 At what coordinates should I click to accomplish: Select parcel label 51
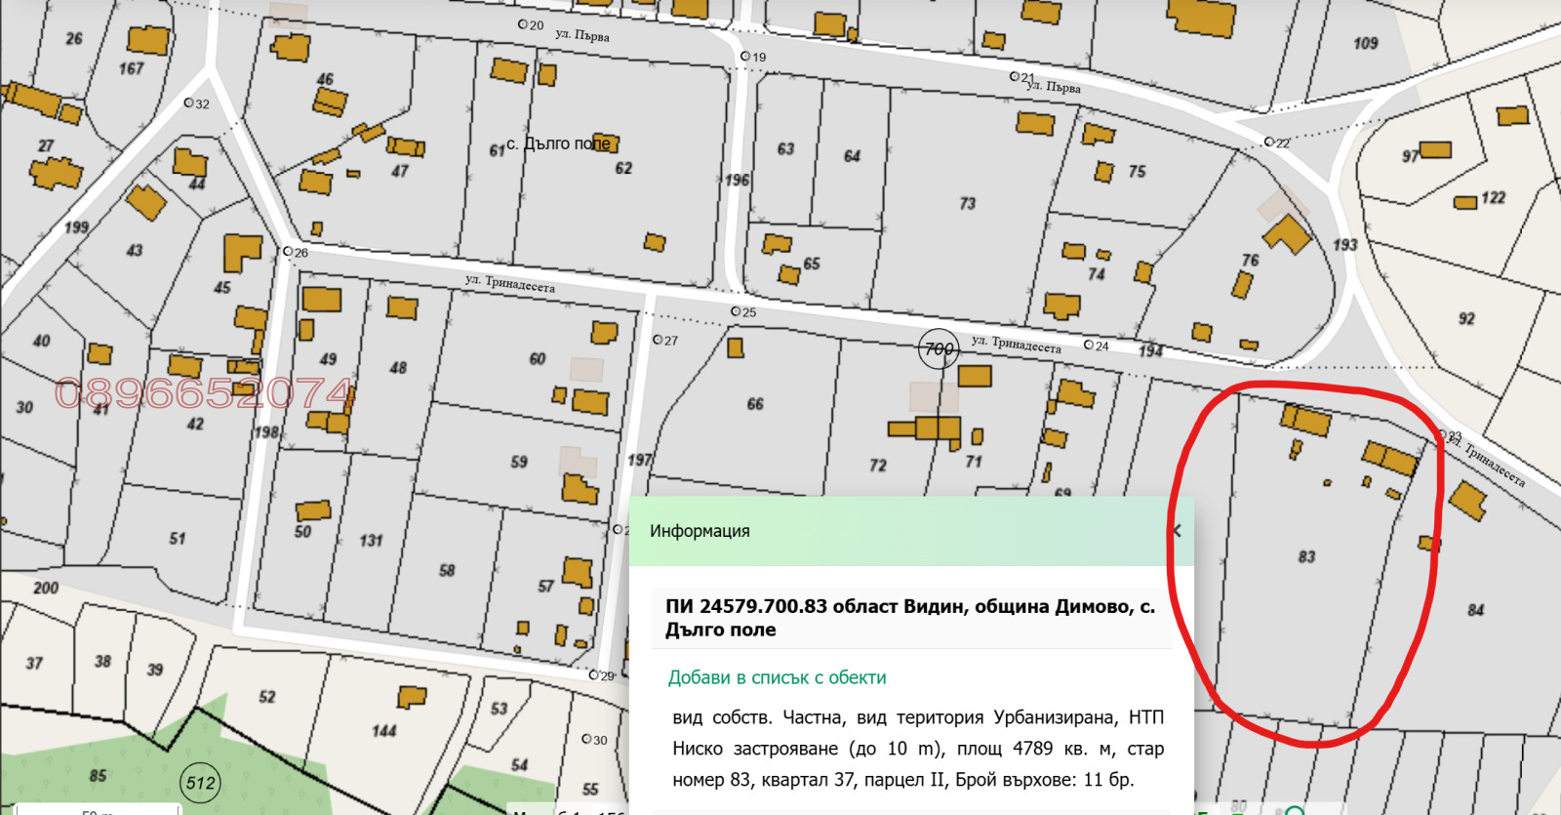click(177, 538)
